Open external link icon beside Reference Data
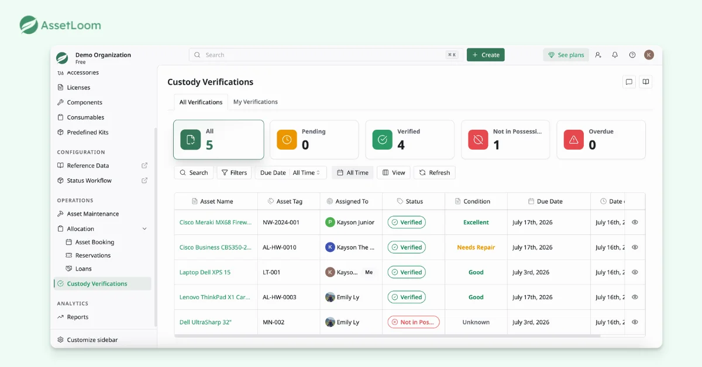Viewport: 702px width, 367px height. tap(144, 165)
